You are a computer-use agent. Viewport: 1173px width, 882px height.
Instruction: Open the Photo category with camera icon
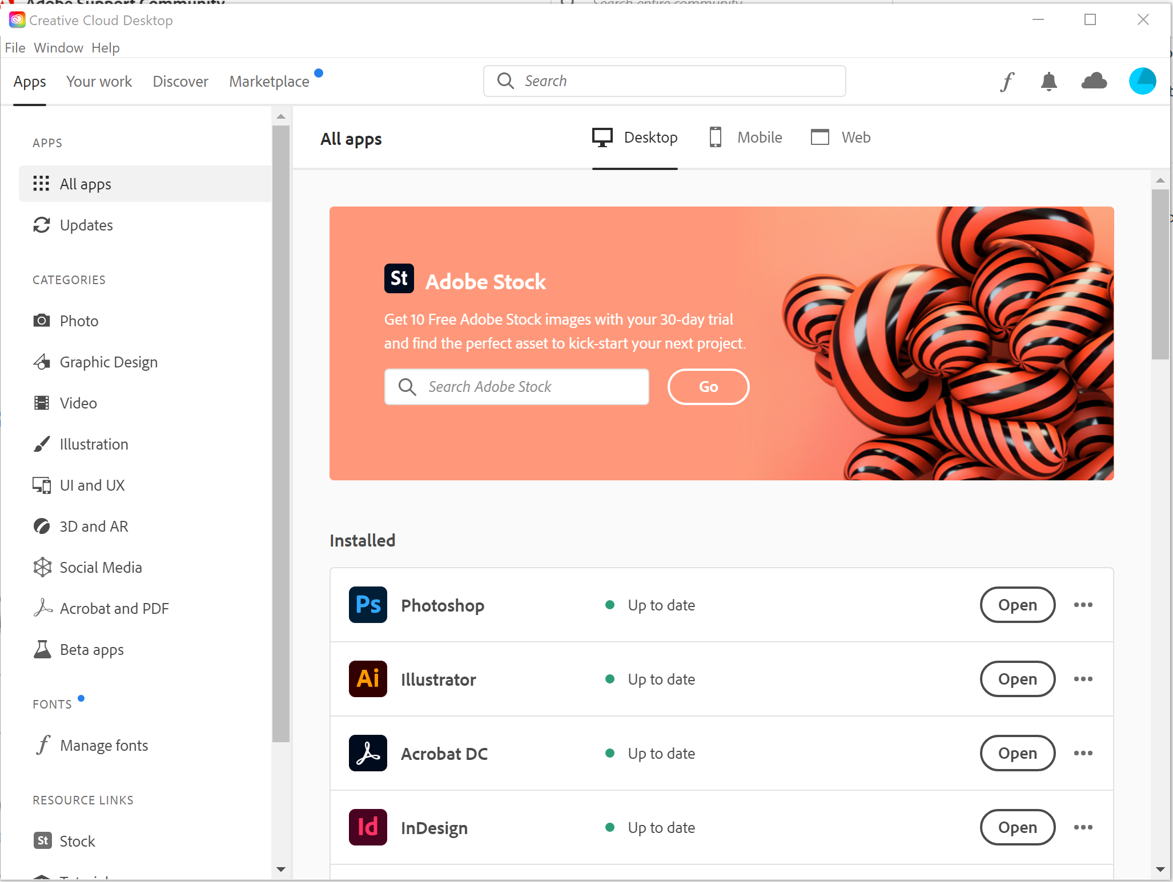point(42,321)
